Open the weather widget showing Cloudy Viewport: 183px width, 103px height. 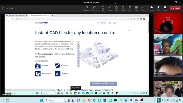tap(7, 100)
